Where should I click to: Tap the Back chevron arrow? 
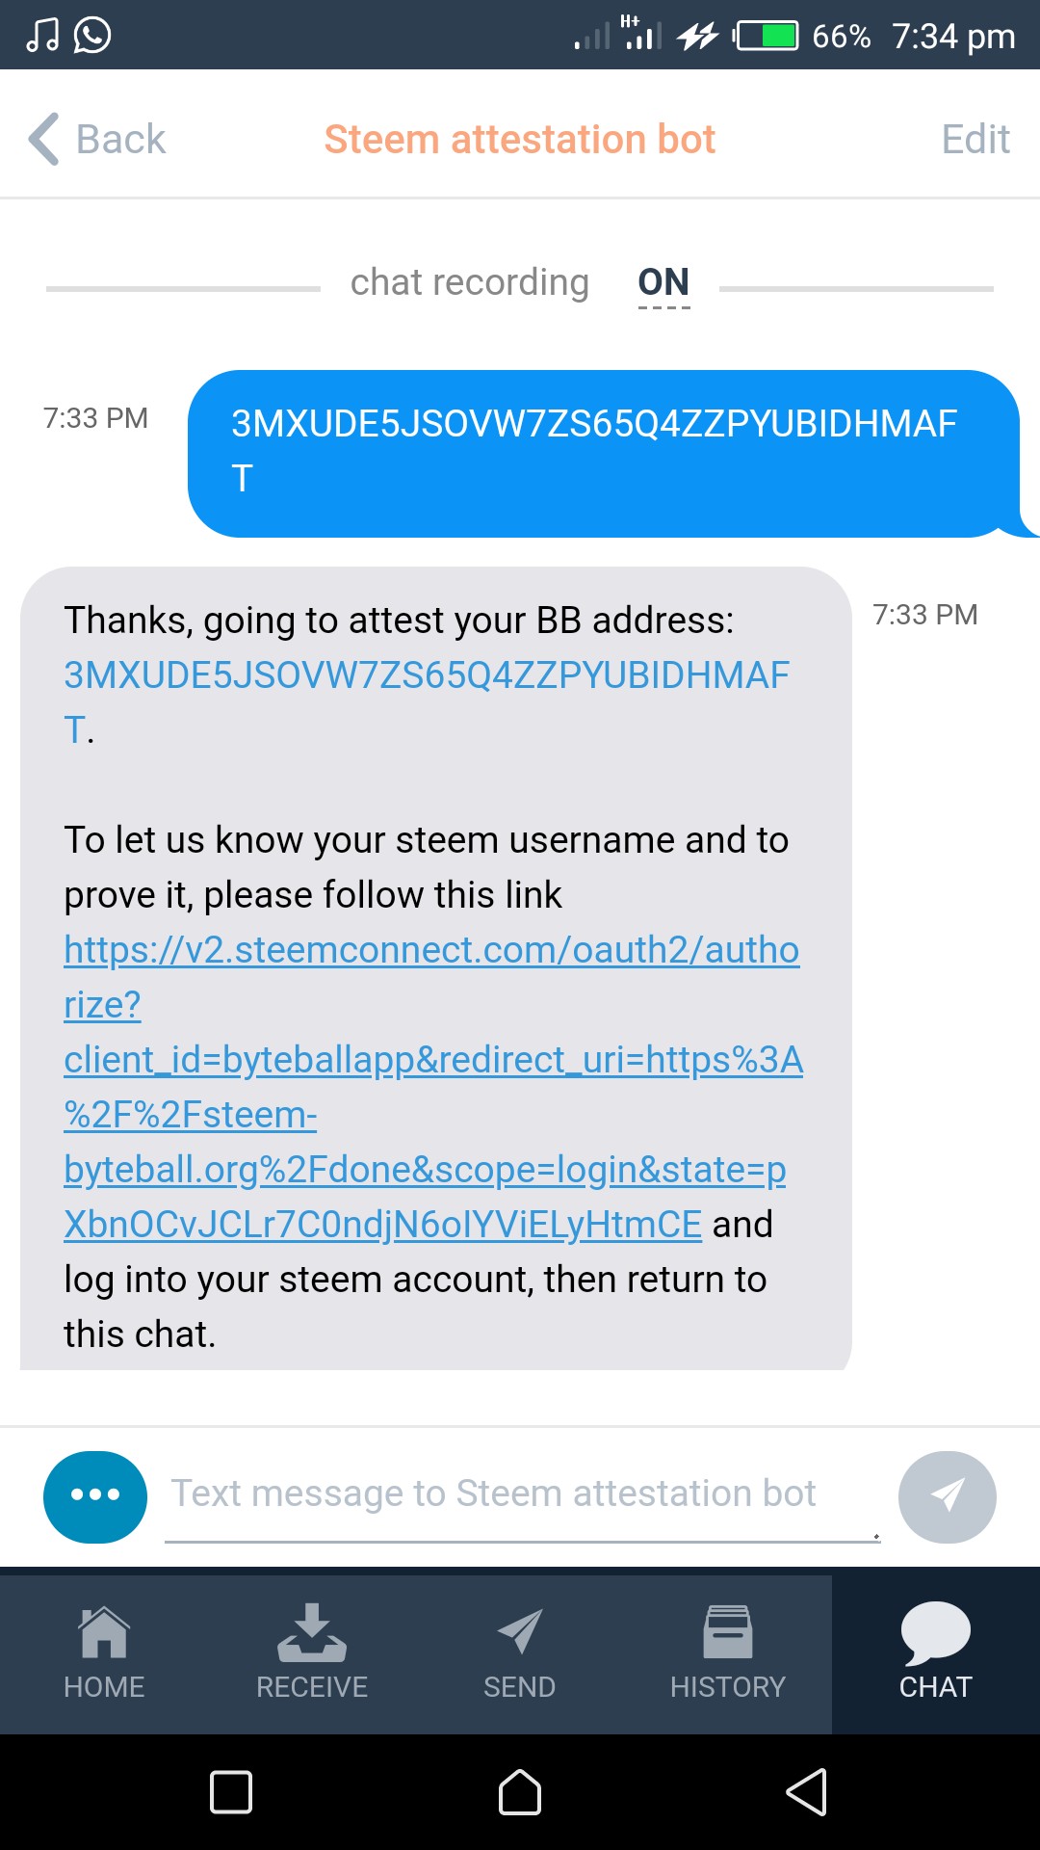point(44,139)
